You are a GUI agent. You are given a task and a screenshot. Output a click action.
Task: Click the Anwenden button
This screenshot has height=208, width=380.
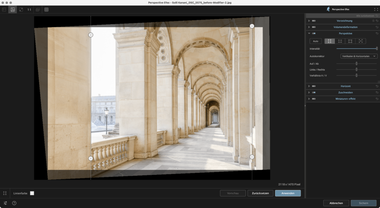coord(288,193)
